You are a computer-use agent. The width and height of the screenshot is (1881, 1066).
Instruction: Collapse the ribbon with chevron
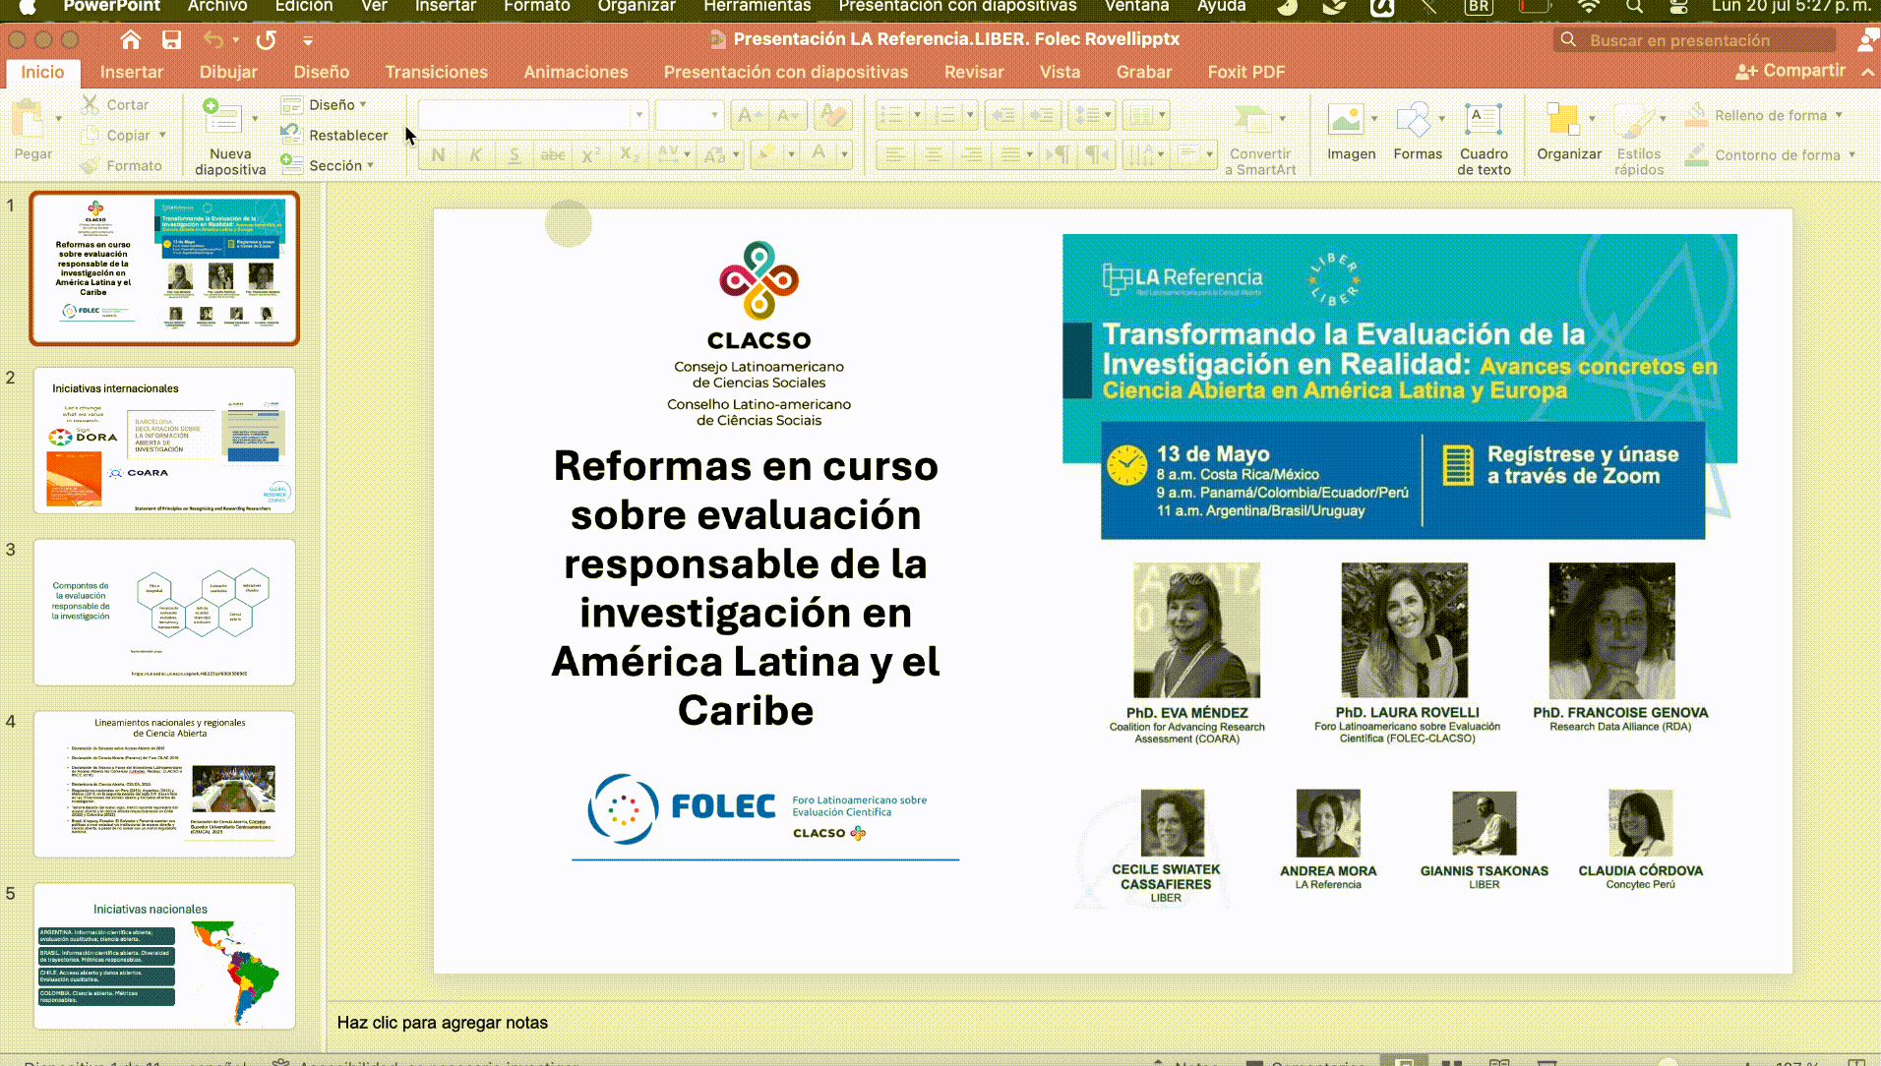(x=1867, y=71)
